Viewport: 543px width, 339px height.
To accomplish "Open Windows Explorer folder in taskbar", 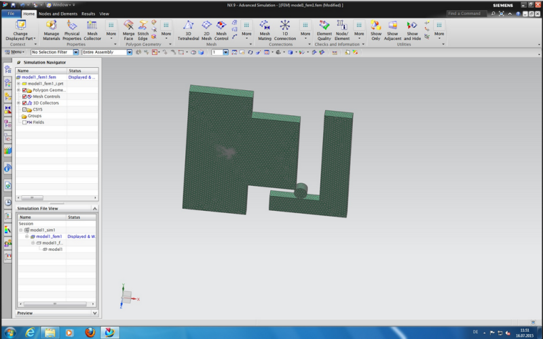I will 50,332.
